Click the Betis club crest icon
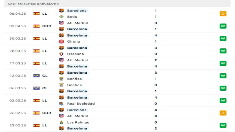The width and height of the screenshot is (235, 132). coord(61,17)
